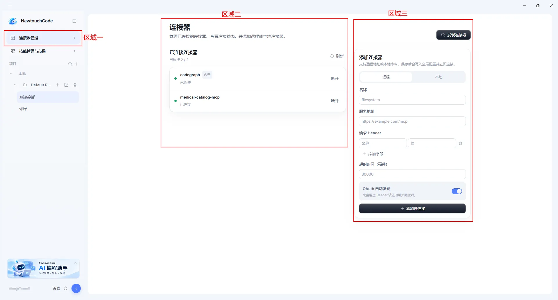558x300 pixels.
Task: Click the 已连接 2 / 2 status text
Action: click(x=179, y=60)
